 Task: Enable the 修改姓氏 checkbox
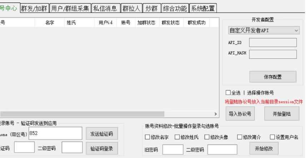click(x=177, y=137)
